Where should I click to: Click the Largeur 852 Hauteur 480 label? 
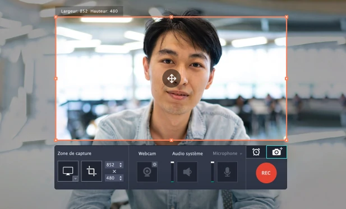(x=89, y=11)
